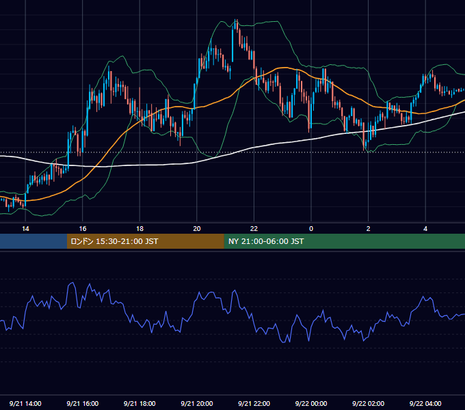Click the 9/21 18:00 date label

[x=139, y=403]
